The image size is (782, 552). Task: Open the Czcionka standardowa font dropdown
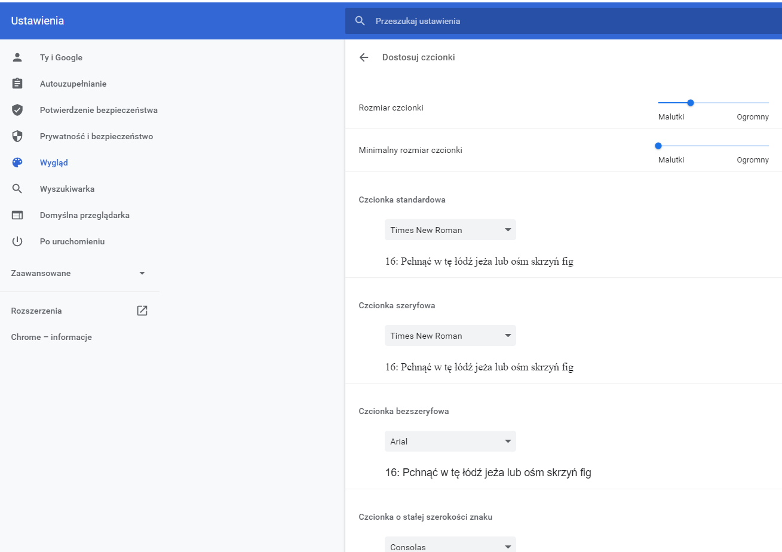pyautogui.click(x=450, y=229)
